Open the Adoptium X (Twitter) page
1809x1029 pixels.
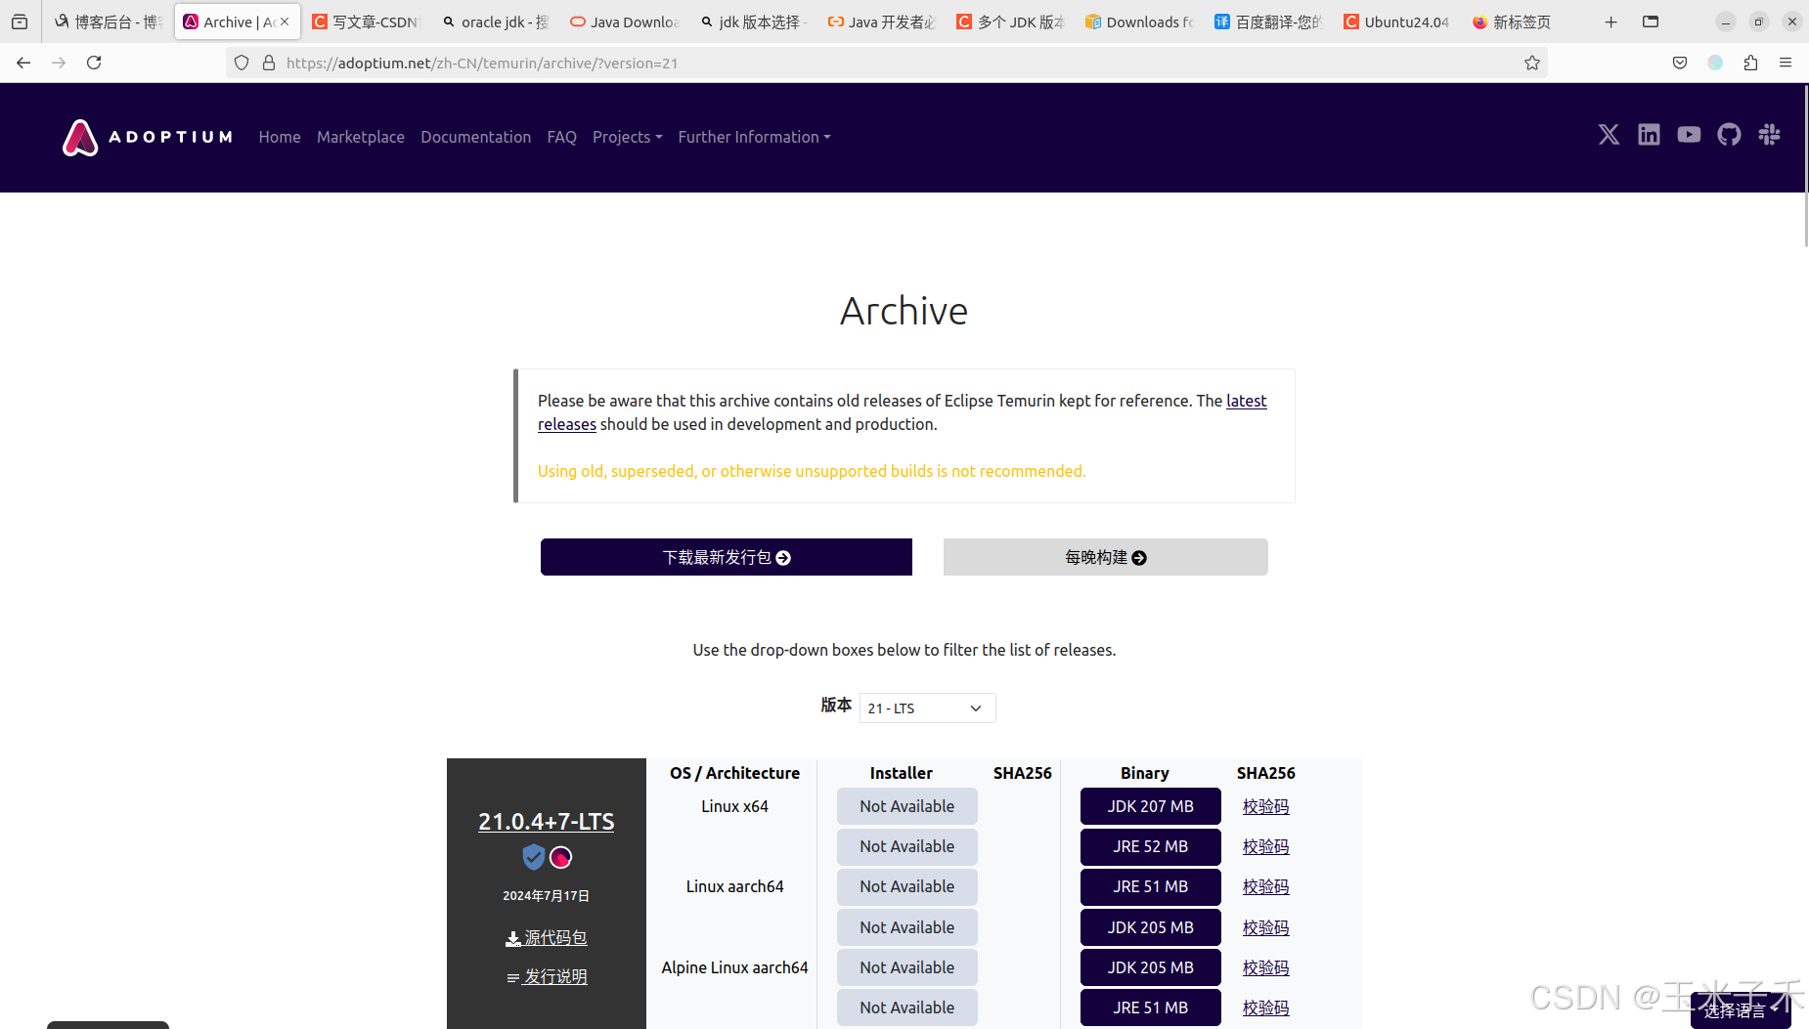tap(1609, 135)
